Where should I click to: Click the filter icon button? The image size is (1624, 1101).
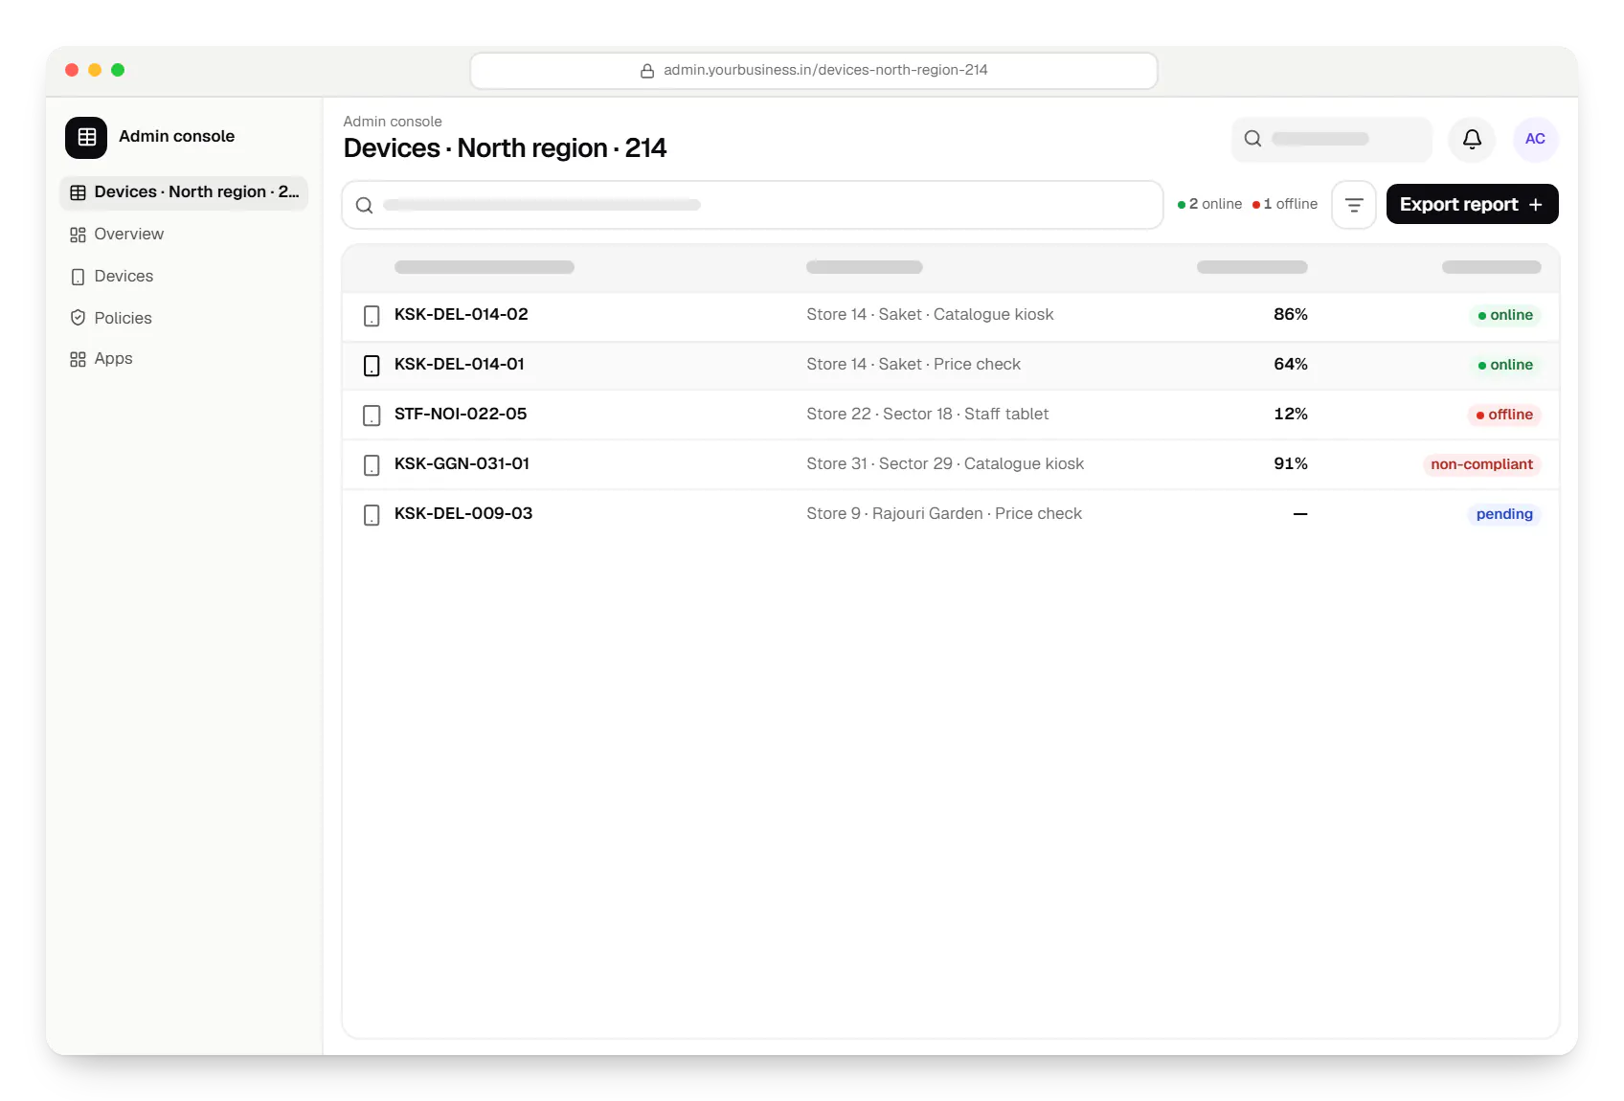point(1354,205)
